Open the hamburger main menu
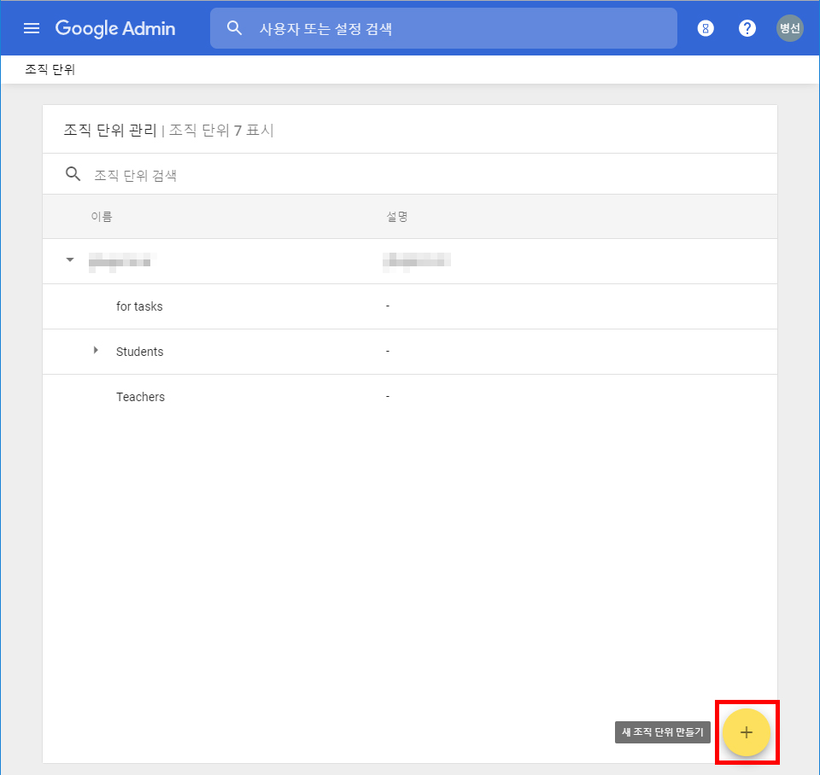The width and height of the screenshot is (820, 775). coord(32,28)
